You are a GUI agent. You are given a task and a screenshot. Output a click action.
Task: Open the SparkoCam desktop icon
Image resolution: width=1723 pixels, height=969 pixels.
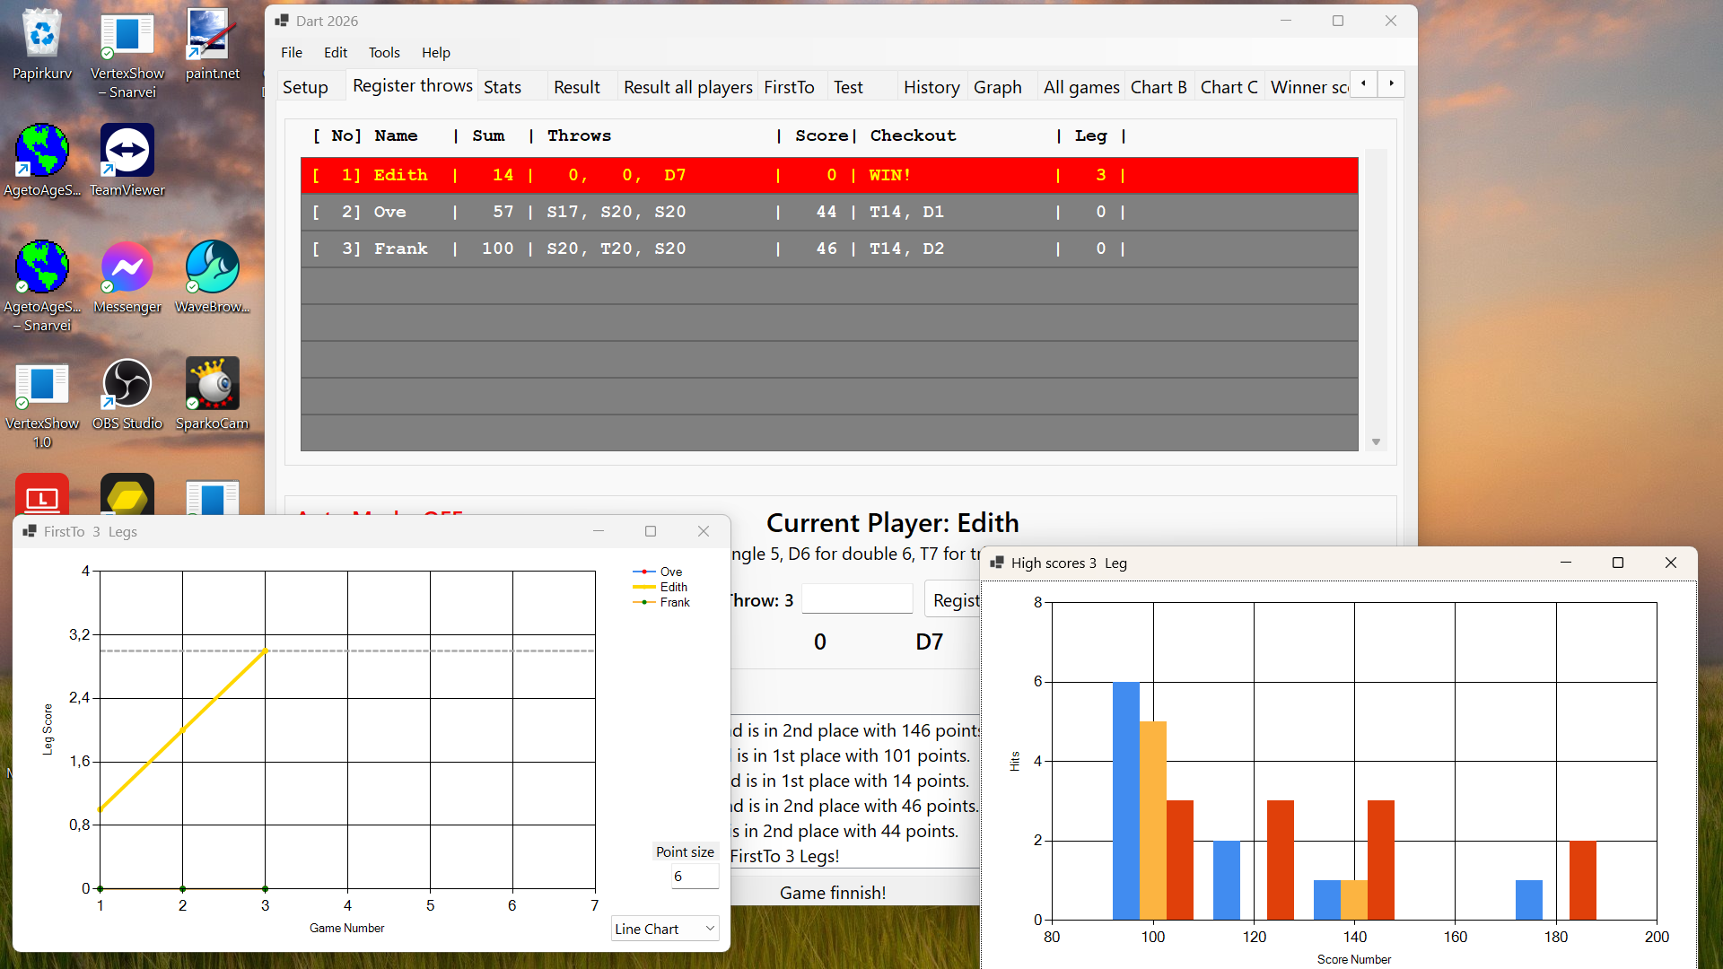[212, 386]
